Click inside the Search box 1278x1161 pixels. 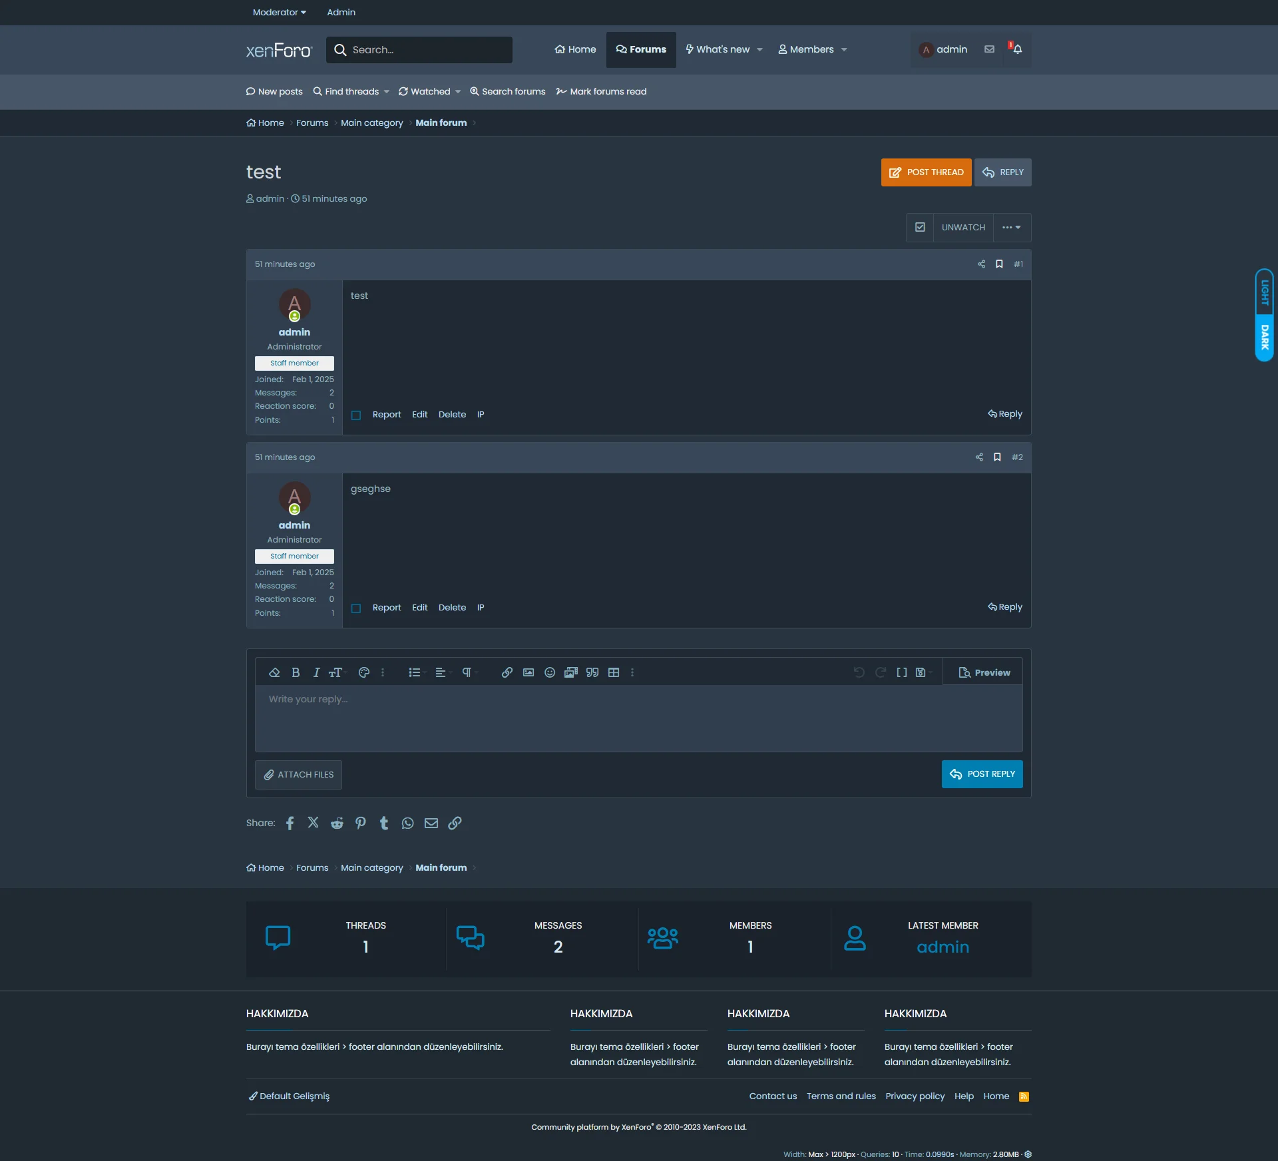coord(419,50)
